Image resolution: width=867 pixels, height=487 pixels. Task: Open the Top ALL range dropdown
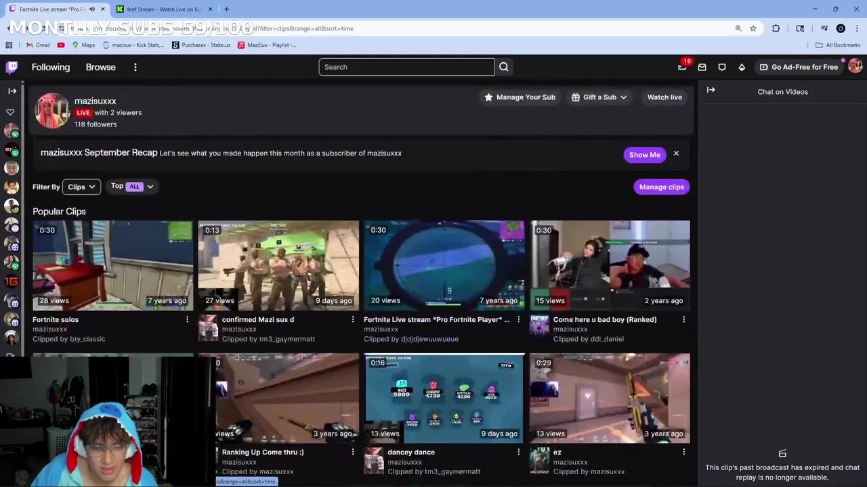pos(133,187)
